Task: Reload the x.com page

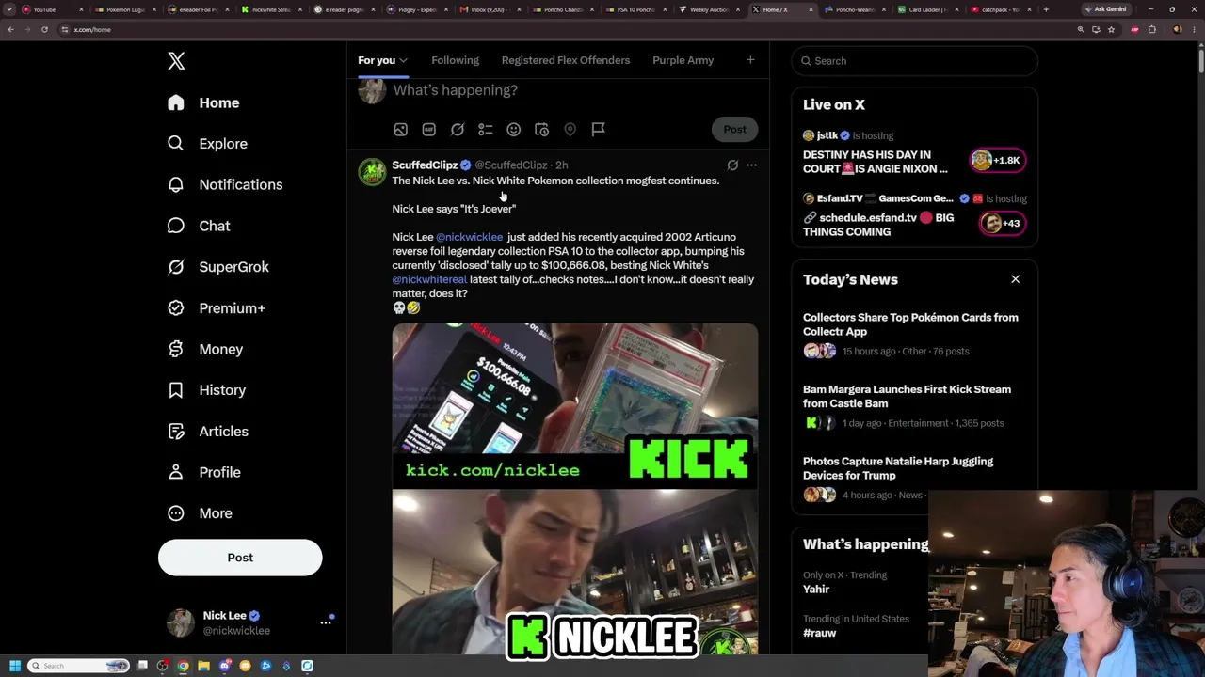Action: (x=44, y=29)
